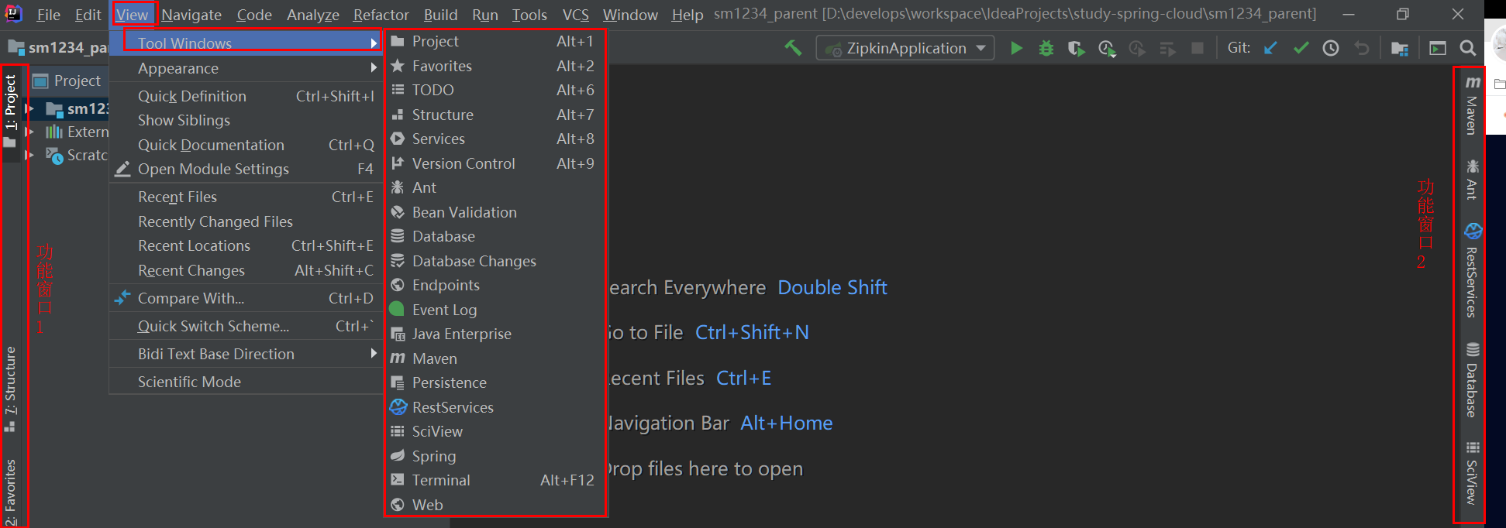Open Ant tool window on right stripe
Image resolution: width=1506 pixels, height=528 pixels.
(1472, 180)
